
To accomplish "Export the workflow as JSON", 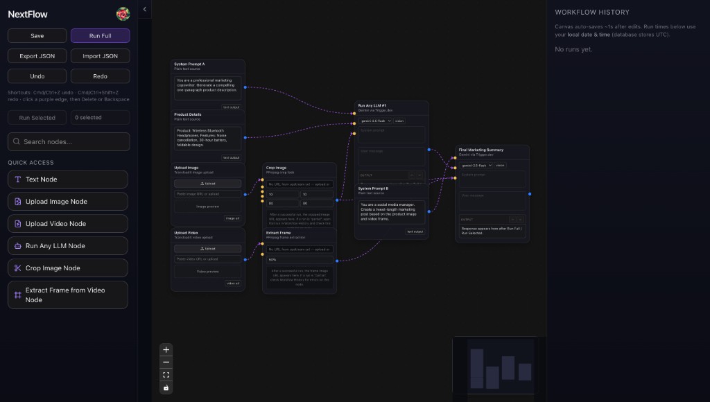I will 37,56.
